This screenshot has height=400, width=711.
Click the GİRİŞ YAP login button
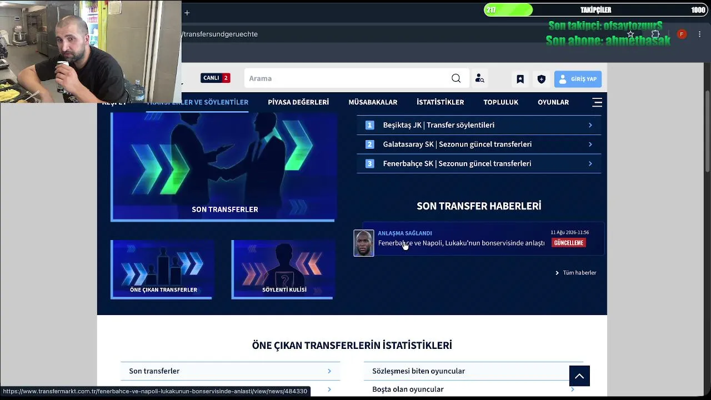(578, 79)
